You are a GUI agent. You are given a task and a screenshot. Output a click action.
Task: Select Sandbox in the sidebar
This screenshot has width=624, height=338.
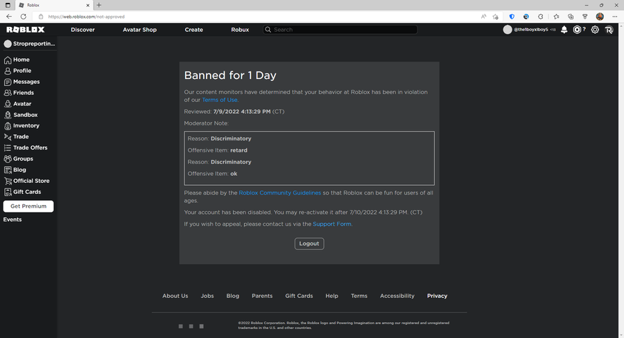click(x=21, y=114)
